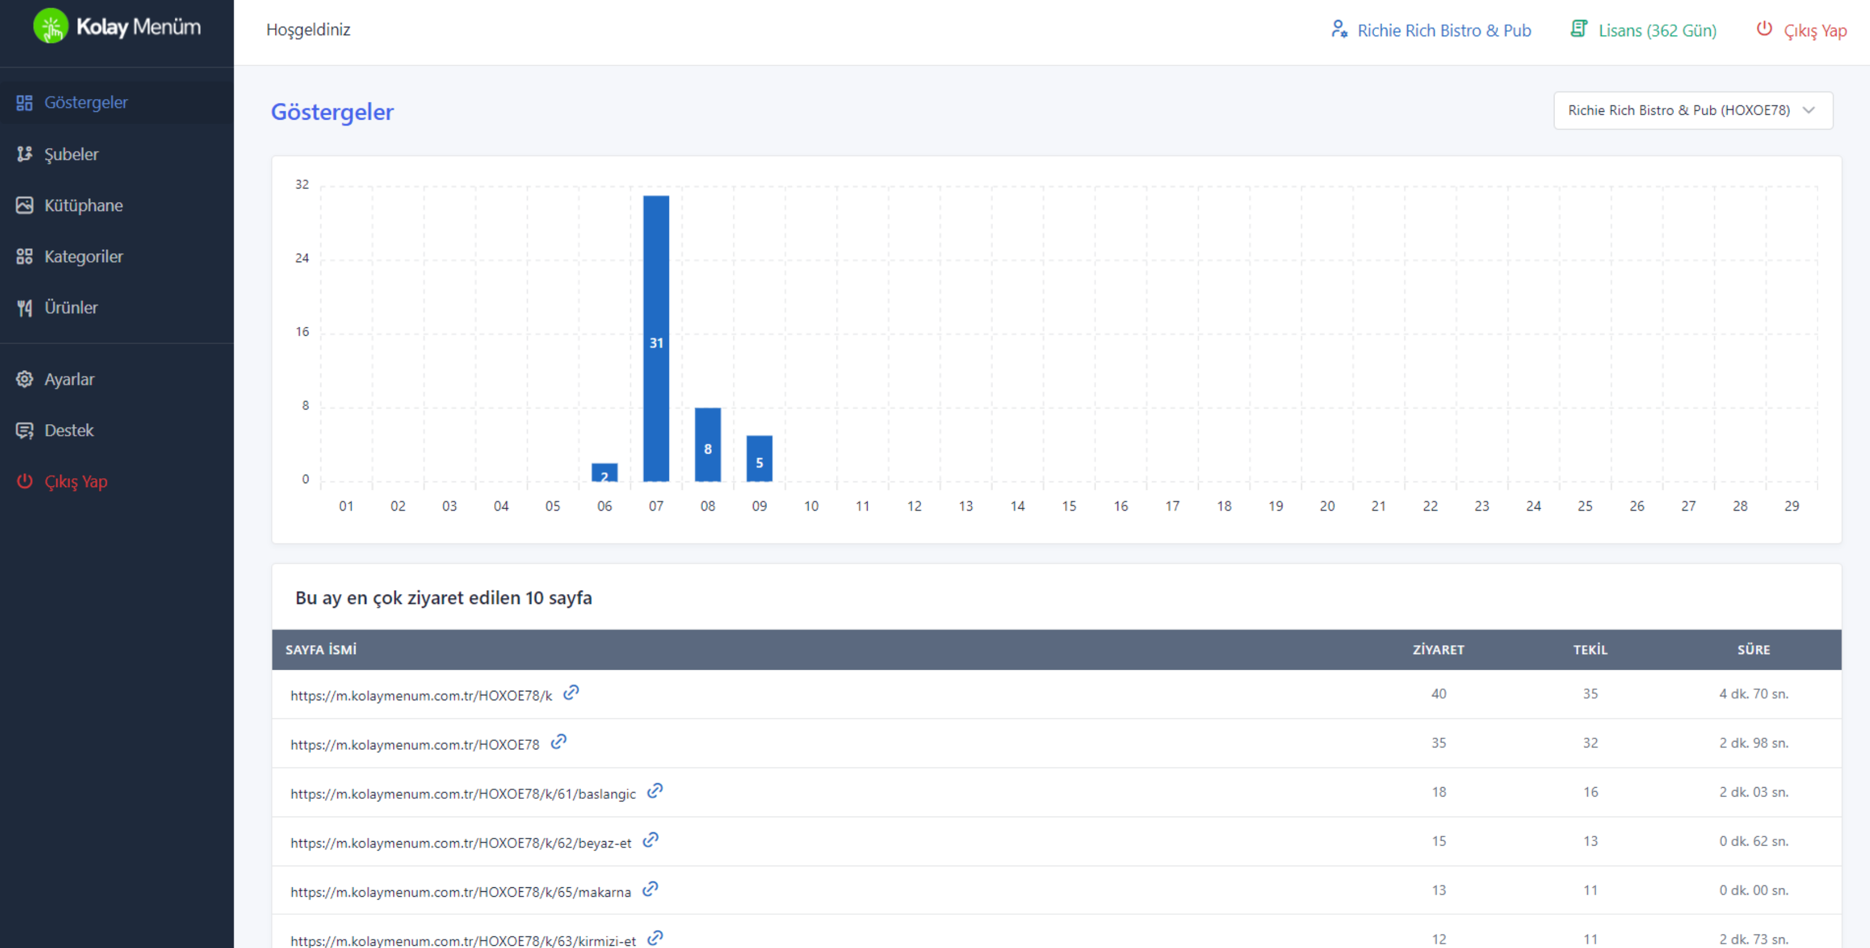Click 'Bu ay en çok ziyaret edilen 10 sayfa' heading
Image resolution: width=1870 pixels, height=948 pixels.
coord(444,597)
